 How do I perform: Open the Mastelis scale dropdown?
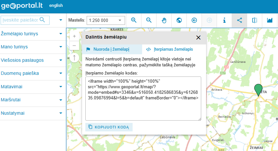106,20
